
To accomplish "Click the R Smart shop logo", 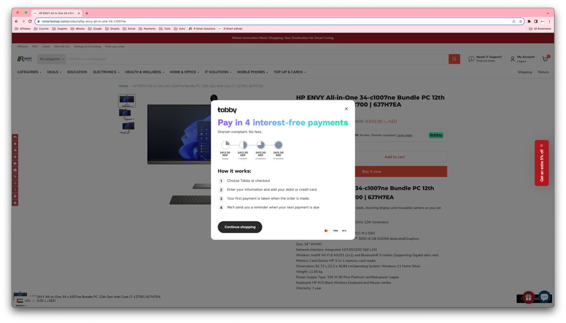I will 25,59.
